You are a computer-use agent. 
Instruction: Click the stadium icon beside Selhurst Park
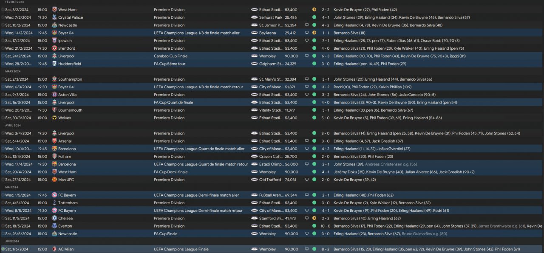click(254, 17)
